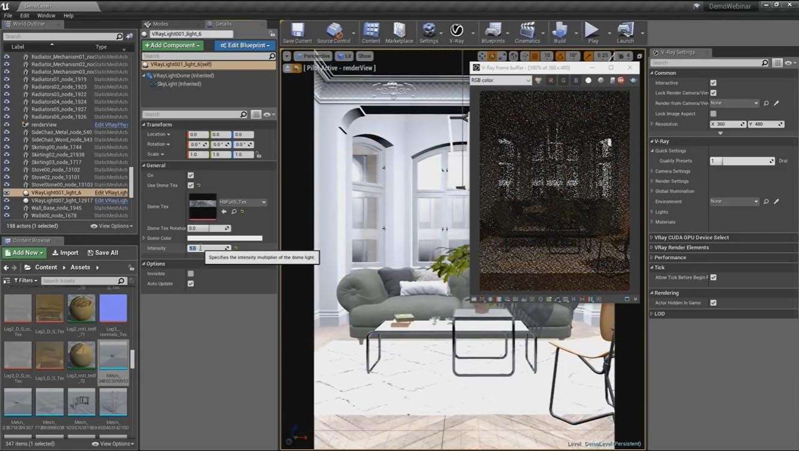Enable the Invisible option checkbox
This screenshot has width=799, height=451.
[191, 273]
